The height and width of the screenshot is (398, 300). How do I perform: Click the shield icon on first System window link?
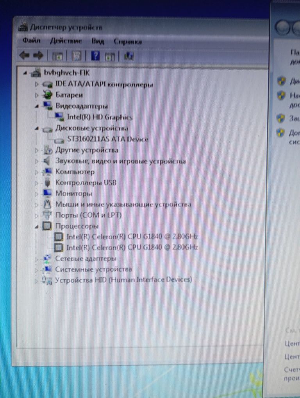[x=281, y=81]
